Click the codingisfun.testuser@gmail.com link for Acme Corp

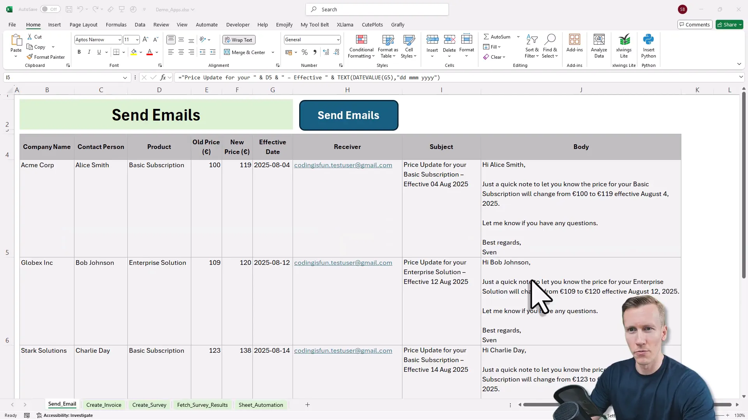343,165
